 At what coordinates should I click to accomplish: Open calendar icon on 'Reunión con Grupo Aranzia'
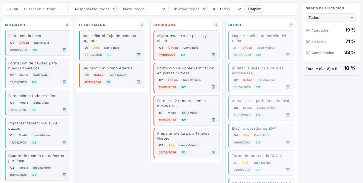coord(139,82)
